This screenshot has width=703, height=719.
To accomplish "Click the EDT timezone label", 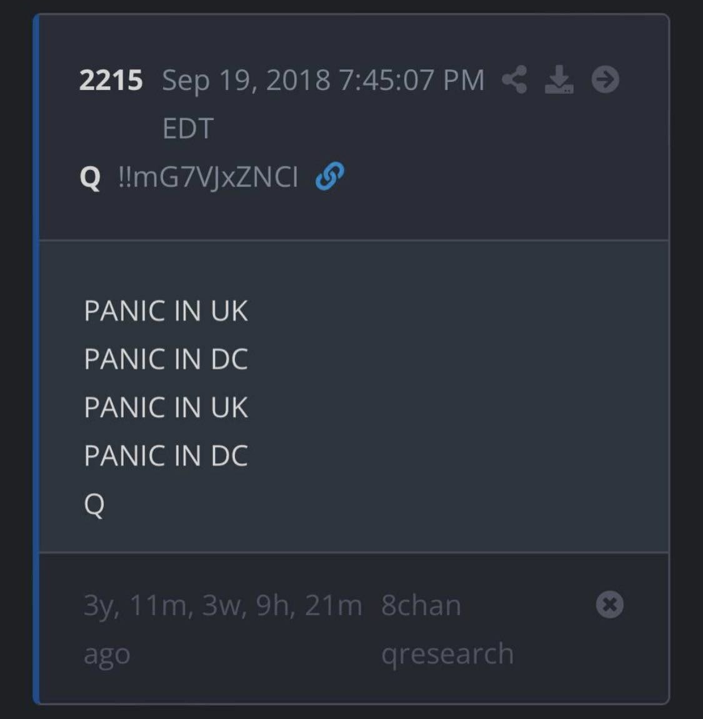I will click(x=188, y=129).
